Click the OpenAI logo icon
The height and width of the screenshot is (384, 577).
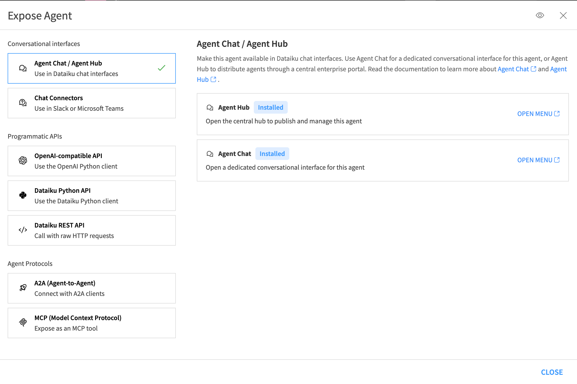(23, 160)
